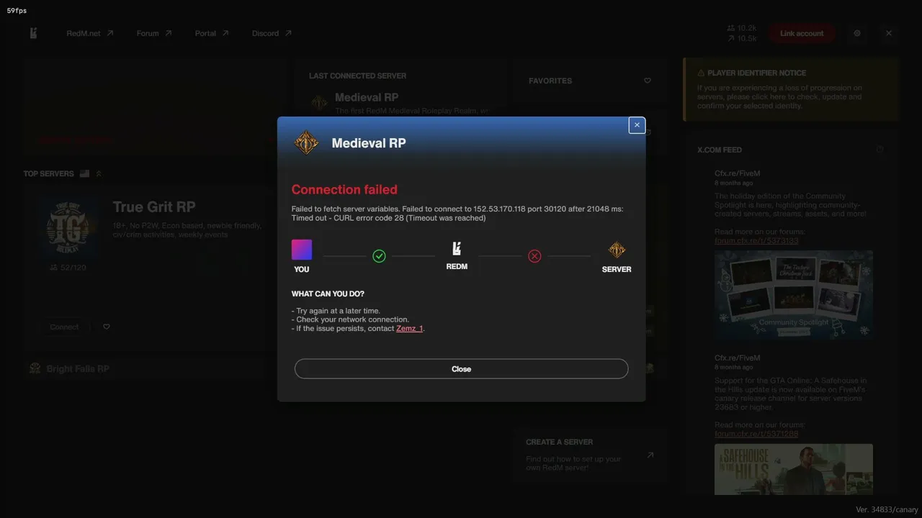922x518 pixels.
Task: Open the Create a Server card
Action: click(x=590, y=455)
